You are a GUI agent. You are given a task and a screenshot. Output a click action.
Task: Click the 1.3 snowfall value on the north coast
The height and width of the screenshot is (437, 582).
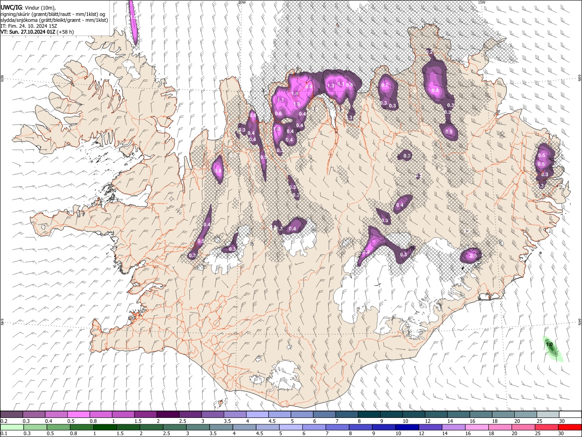point(331,86)
